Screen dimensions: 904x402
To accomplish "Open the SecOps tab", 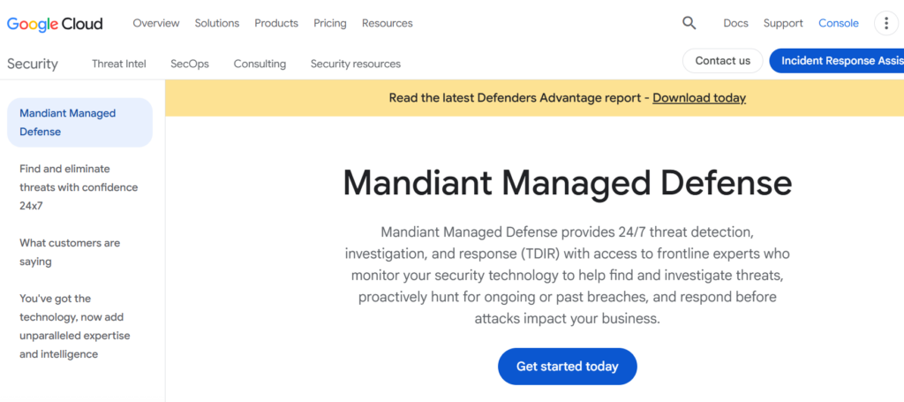I will point(190,64).
